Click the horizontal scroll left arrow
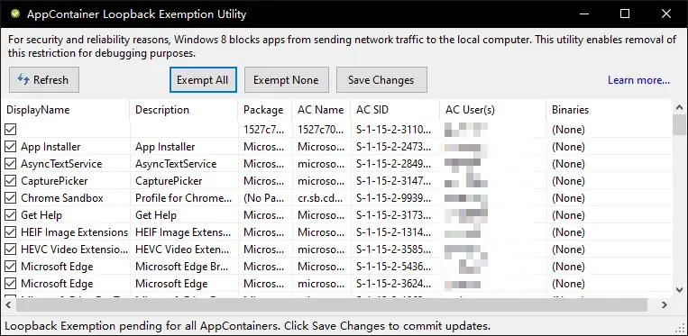The image size is (688, 336). tap(8, 304)
